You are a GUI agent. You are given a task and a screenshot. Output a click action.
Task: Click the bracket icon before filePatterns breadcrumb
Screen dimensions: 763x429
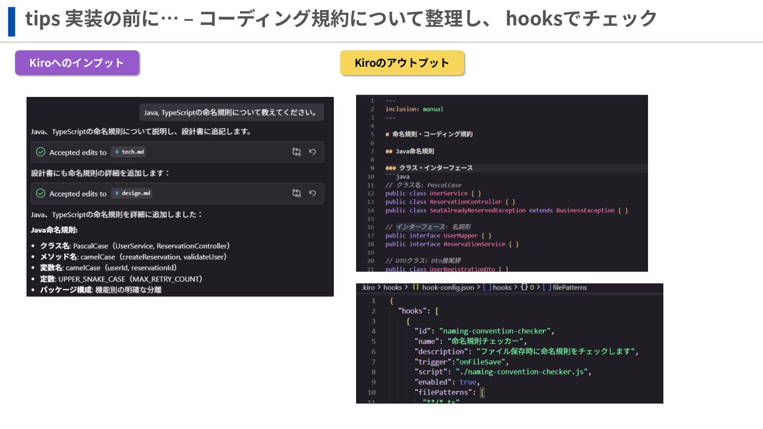tap(546, 288)
